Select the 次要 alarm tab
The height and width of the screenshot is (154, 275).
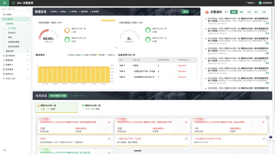pos(249,12)
